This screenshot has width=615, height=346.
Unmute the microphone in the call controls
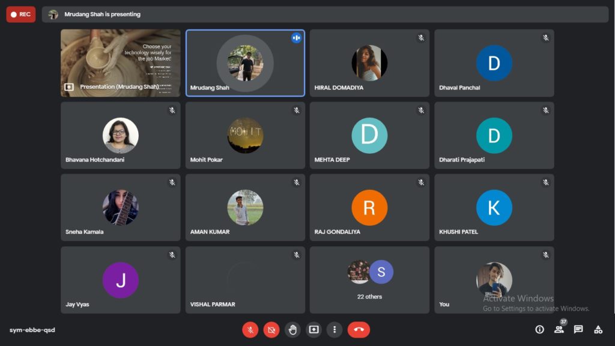[250, 329]
